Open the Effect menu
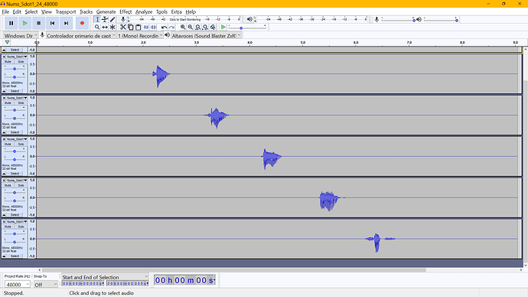Screen dimensions: 528x297 click(x=125, y=11)
